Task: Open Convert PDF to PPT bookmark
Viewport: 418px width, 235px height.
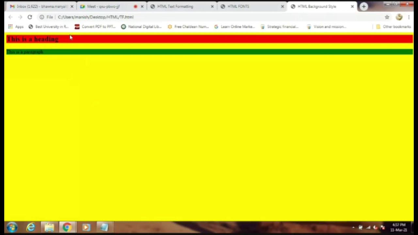Action: [x=95, y=27]
